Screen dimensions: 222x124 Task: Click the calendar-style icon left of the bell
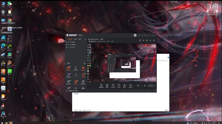tap(147, 40)
